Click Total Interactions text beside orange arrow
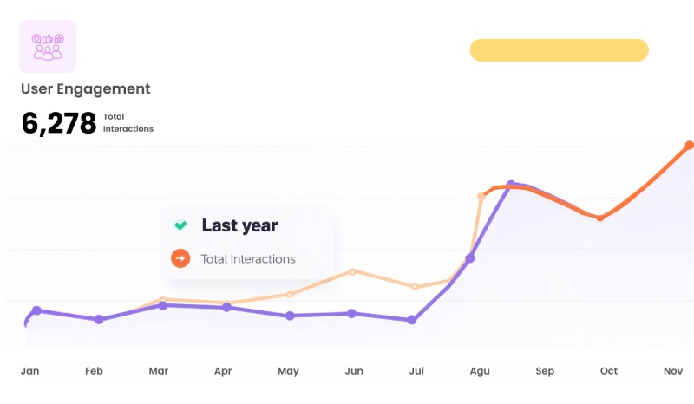694x404 pixels. coord(247,258)
